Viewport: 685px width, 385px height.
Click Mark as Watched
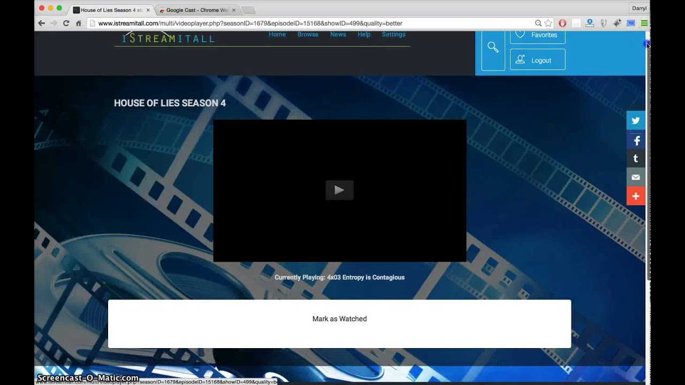[339, 319]
